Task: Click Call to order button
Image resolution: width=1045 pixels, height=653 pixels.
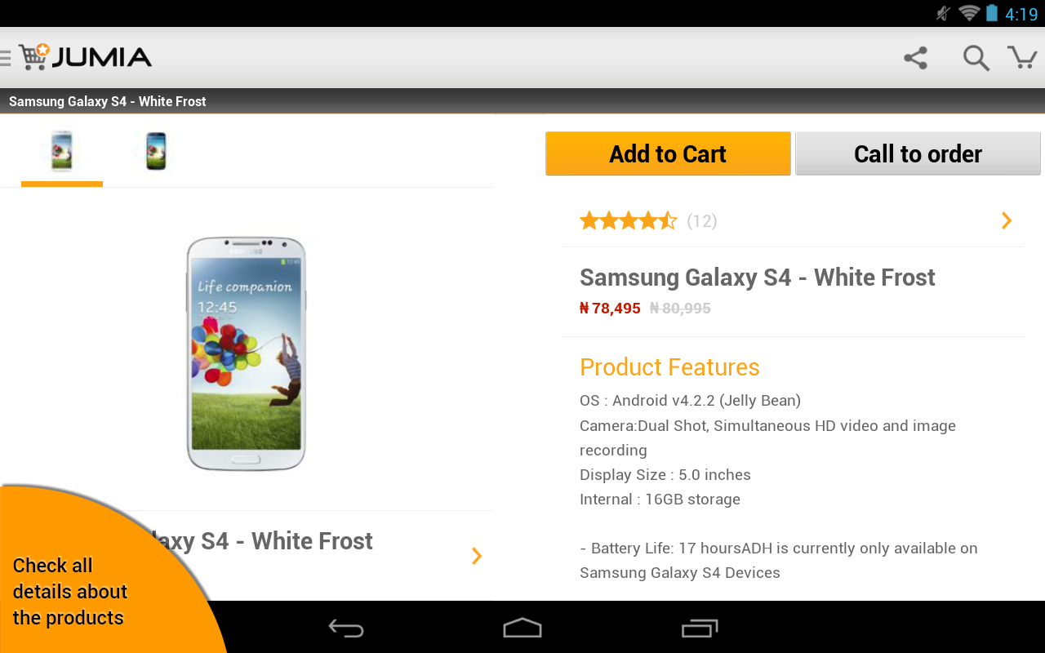Action: pos(918,153)
